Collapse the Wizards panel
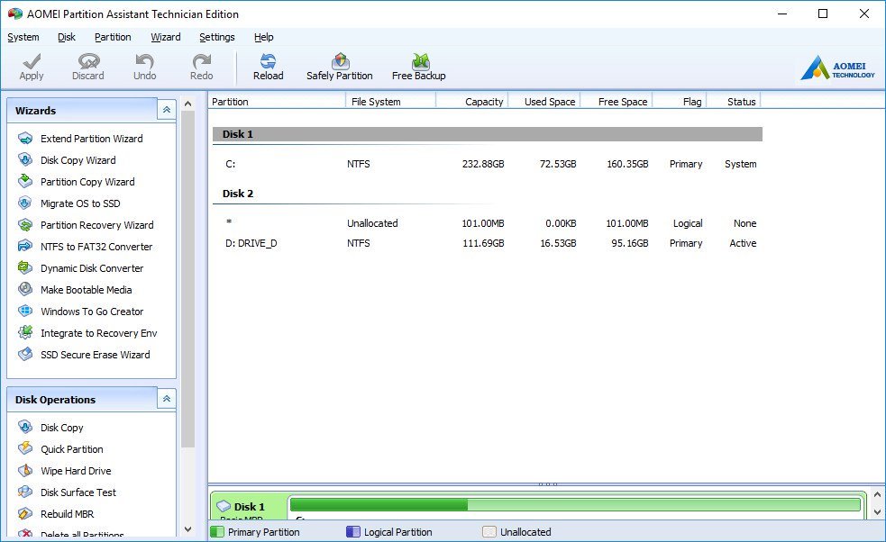Viewport: 886px width, 542px height. (x=166, y=110)
